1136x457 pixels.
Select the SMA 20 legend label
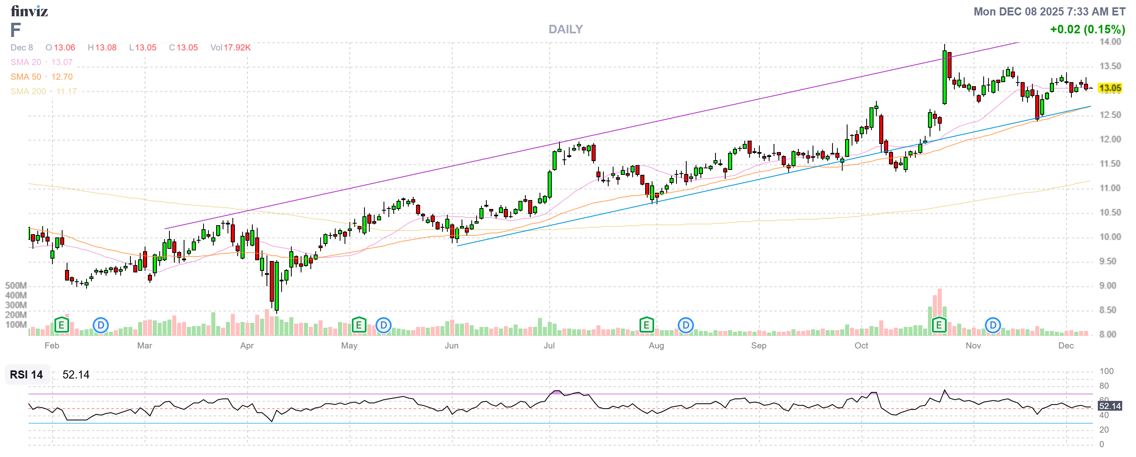[x=26, y=62]
